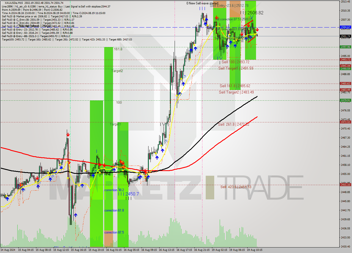Select the '16 Aug 21:15' time axis label

point(202,250)
